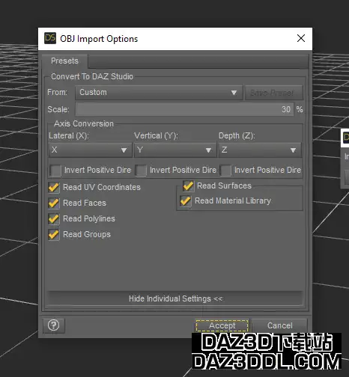This screenshot has width=349, height=377.
Task: Uncheck Read Faces option
Action: point(54,203)
